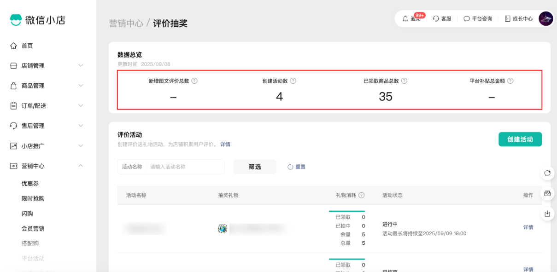Open the platform consultation chat icon
Image resolution: width=557 pixels, height=272 pixels.
click(x=467, y=19)
